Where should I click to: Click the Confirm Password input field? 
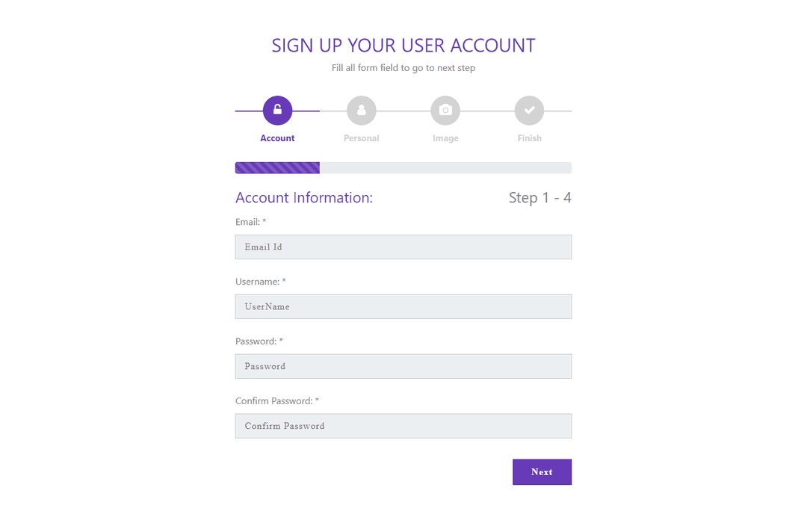click(403, 426)
